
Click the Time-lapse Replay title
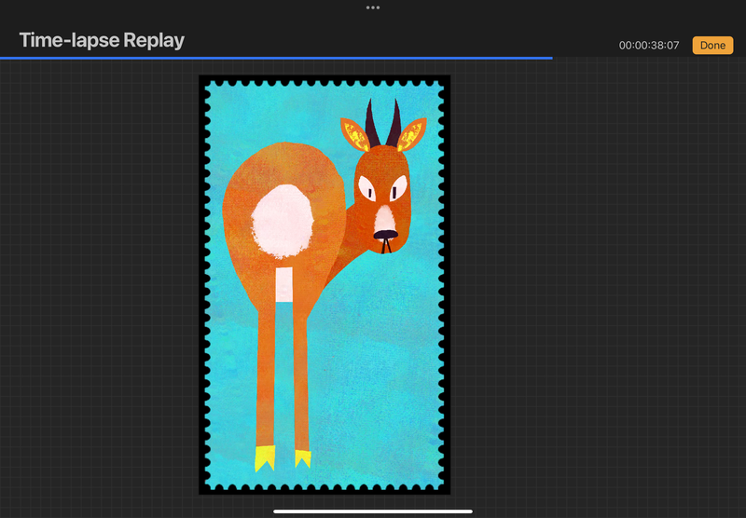[x=102, y=40]
